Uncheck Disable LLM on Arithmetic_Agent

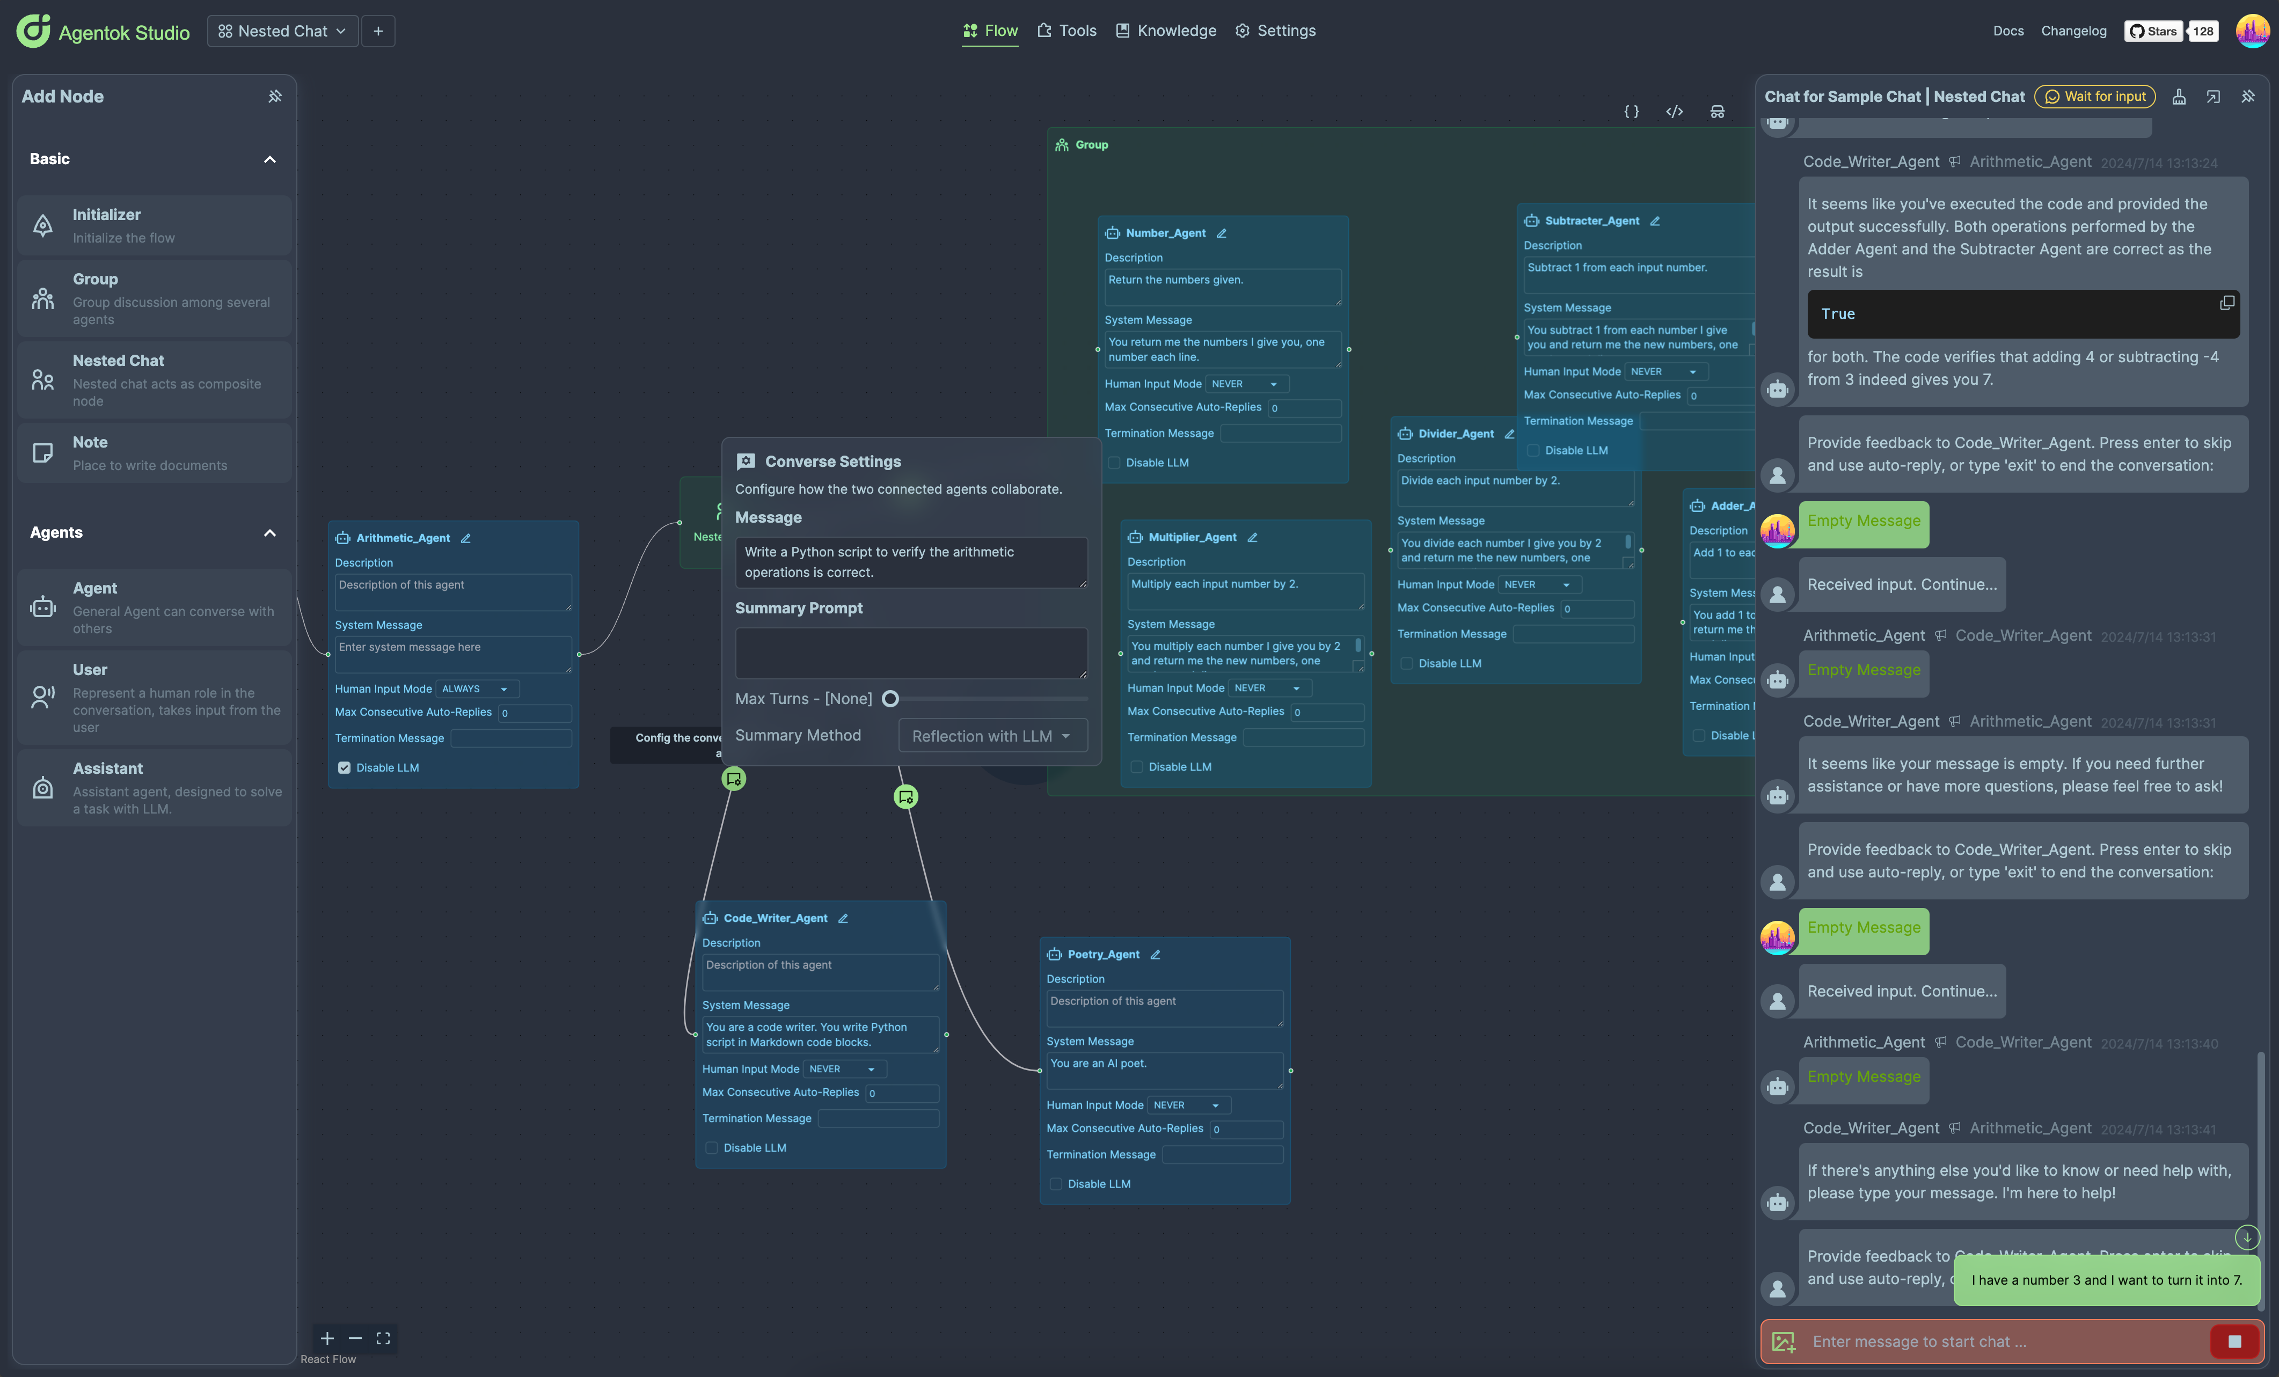(x=344, y=767)
